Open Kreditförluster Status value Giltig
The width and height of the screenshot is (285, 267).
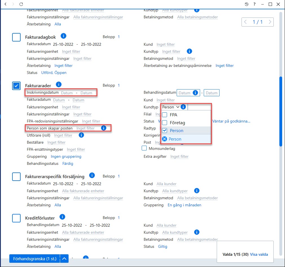pos(163,246)
